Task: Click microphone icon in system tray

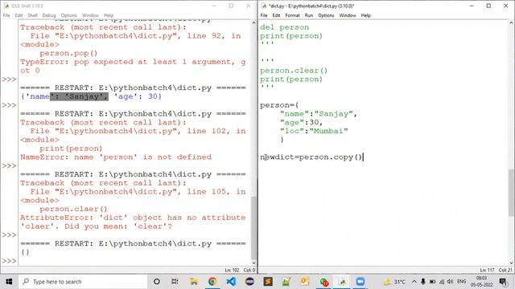Action: tap(423, 282)
